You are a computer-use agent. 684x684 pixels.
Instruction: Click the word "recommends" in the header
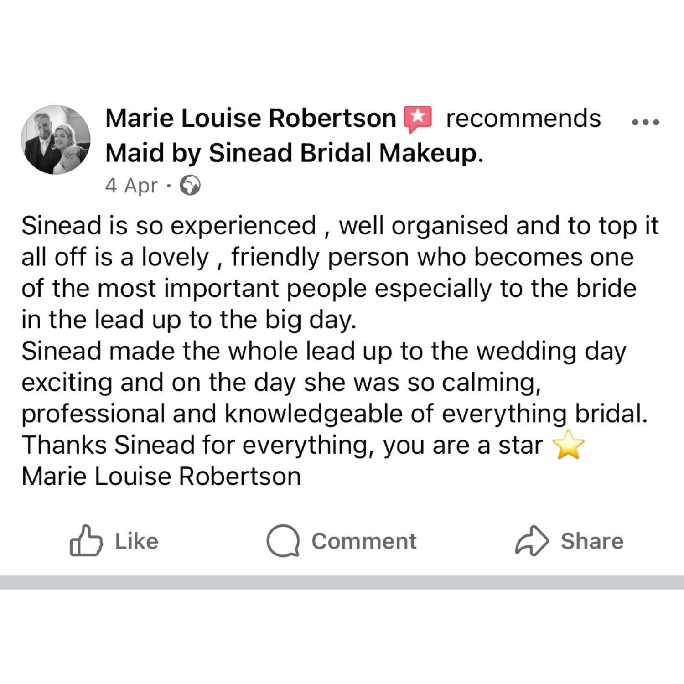523,119
